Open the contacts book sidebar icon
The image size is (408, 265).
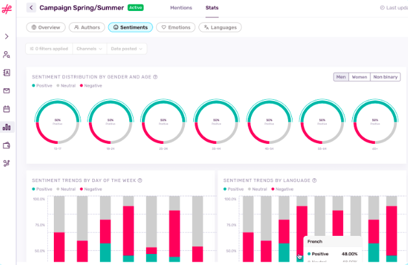point(6,73)
